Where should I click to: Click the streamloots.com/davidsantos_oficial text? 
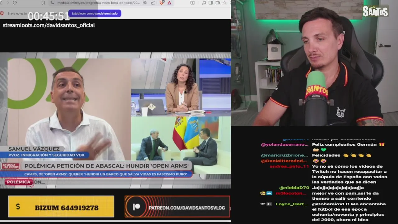click(49, 25)
